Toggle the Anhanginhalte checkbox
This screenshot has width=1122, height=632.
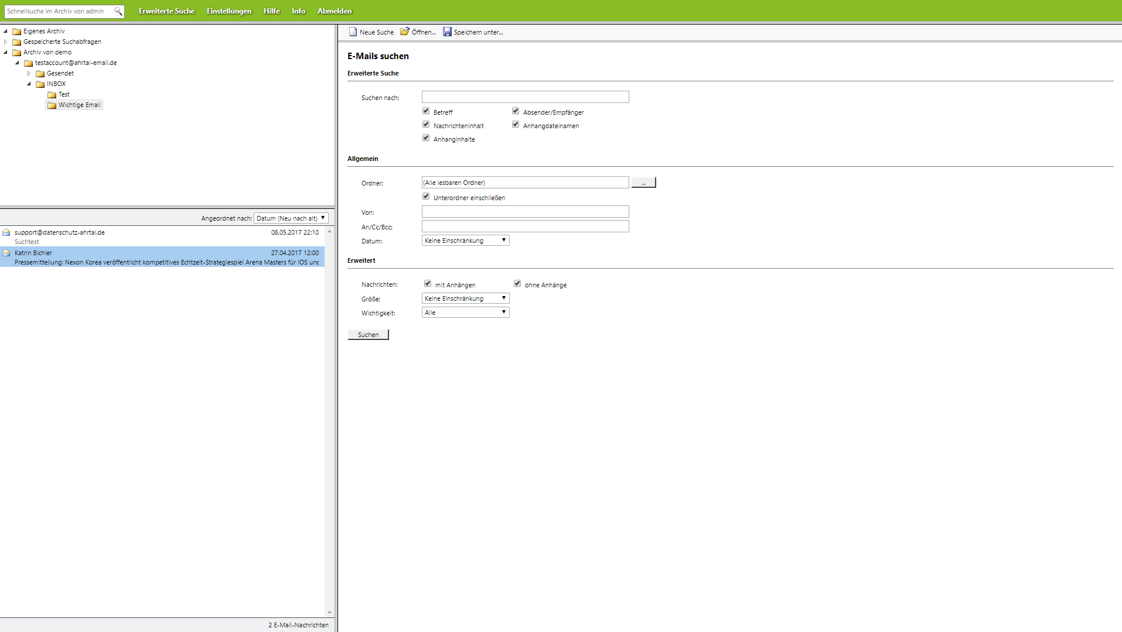pos(426,138)
